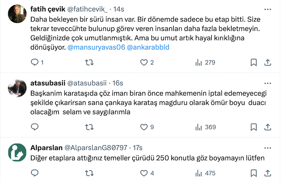Open more options on atasubasii's tweet
The image size is (283, 182).
[x=268, y=83]
